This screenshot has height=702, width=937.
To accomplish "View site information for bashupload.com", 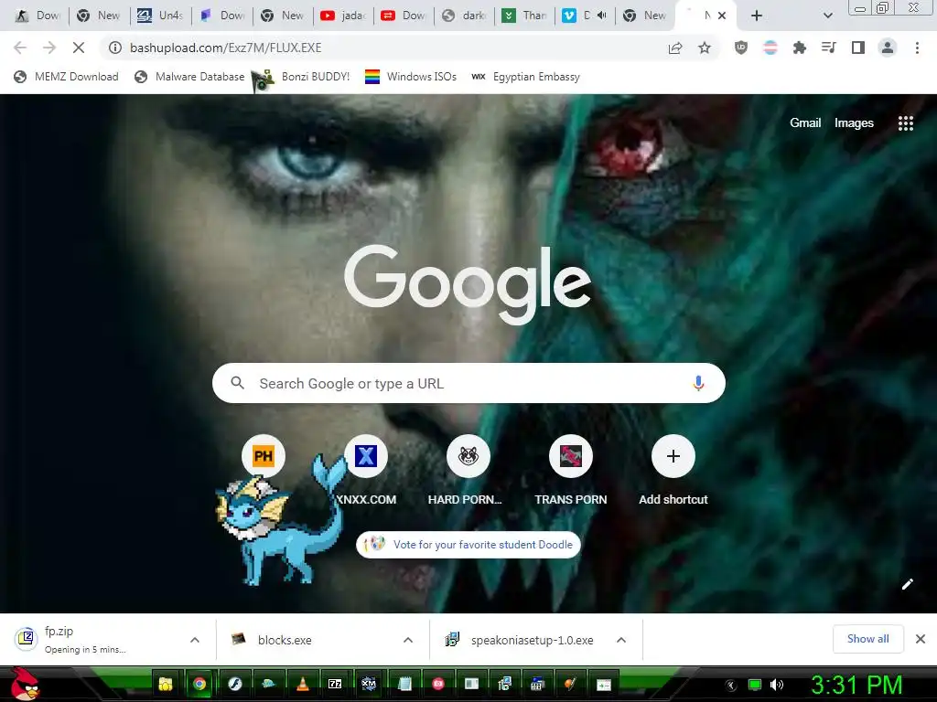I will point(114,48).
